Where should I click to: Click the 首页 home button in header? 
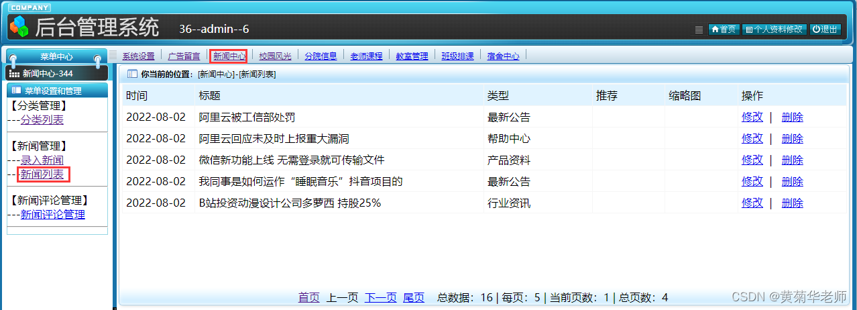pos(724,30)
